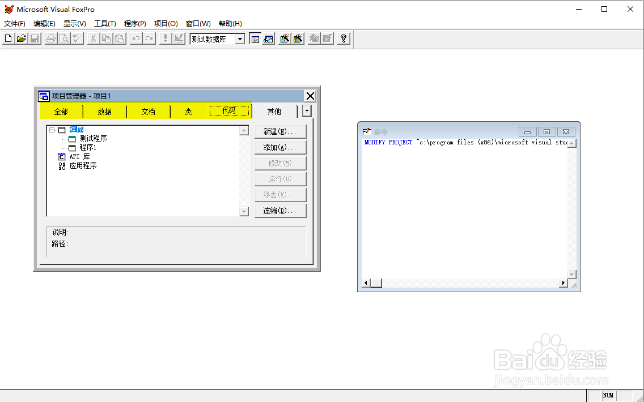
Task: Click command window horizontal scroll right arrow
Action: click(563, 283)
